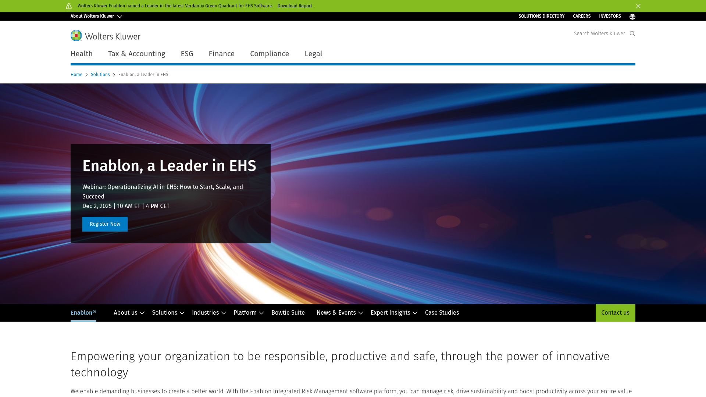The image size is (706, 397).
Task: Click the Download Report link
Action: [295, 6]
